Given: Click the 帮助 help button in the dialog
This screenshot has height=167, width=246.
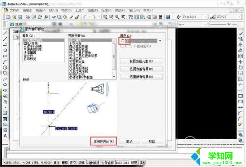Looking at the screenshot, I should click(x=152, y=141).
